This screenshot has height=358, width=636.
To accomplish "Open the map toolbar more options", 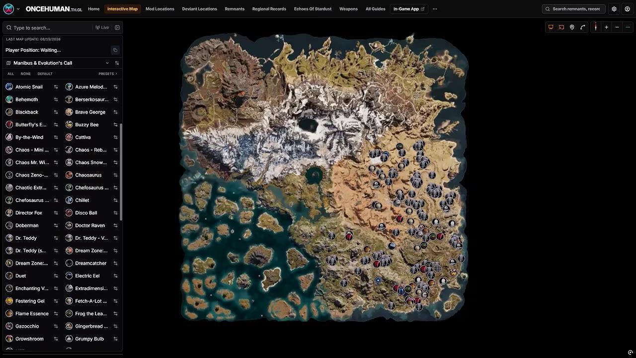I will click(x=628, y=27).
